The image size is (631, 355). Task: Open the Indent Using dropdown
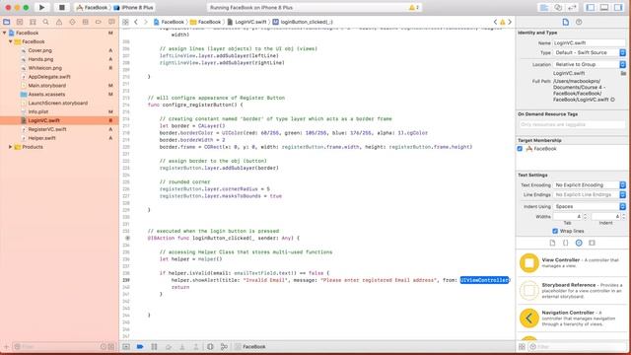590,206
